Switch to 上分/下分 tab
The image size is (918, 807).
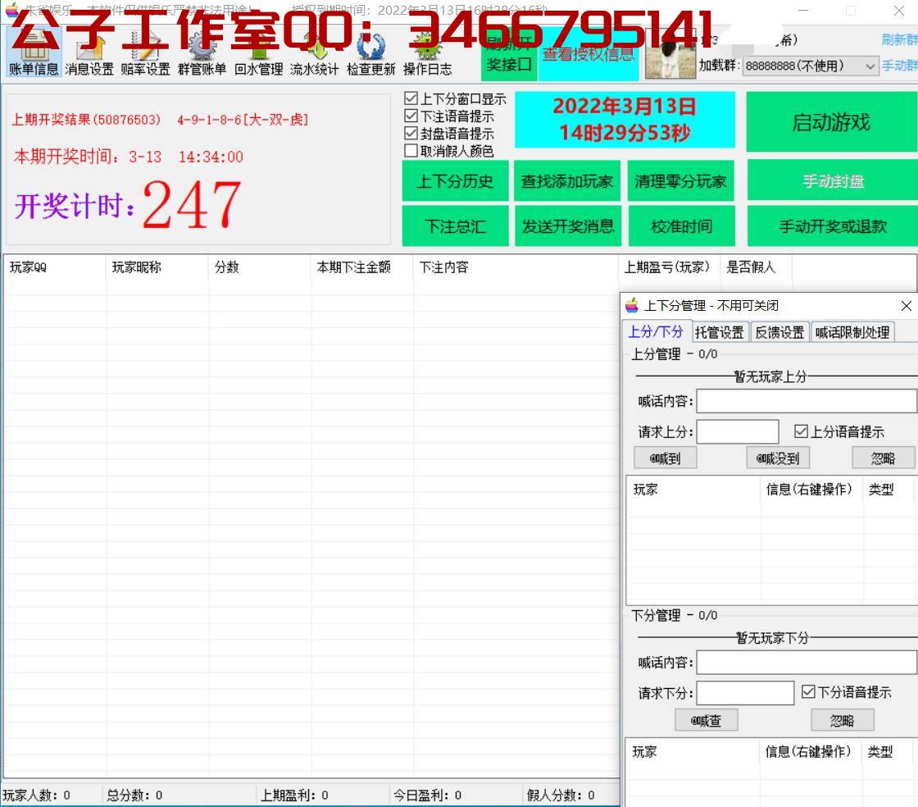pyautogui.click(x=656, y=332)
